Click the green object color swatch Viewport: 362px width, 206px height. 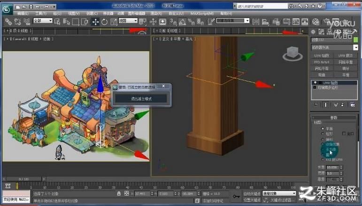355,40
